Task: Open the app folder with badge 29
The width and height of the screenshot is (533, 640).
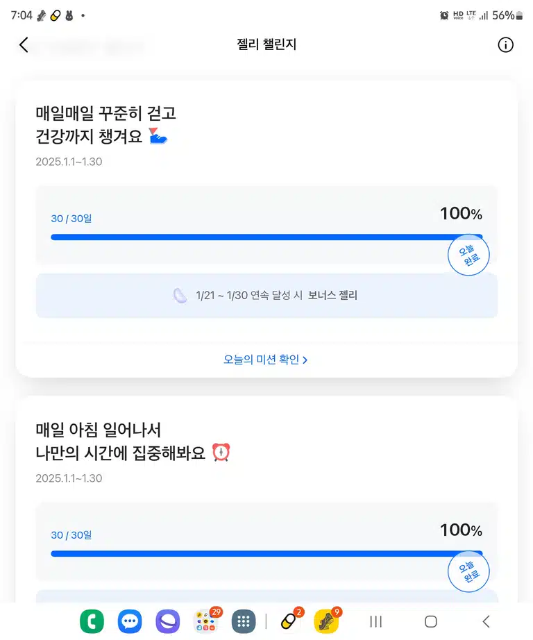Action: coord(207,621)
